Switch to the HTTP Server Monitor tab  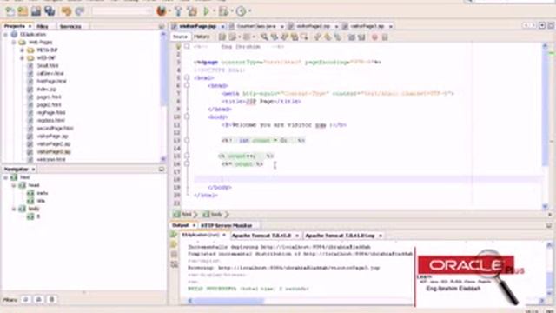226,225
